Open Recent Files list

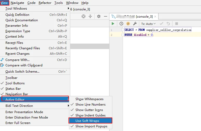point(35,43)
